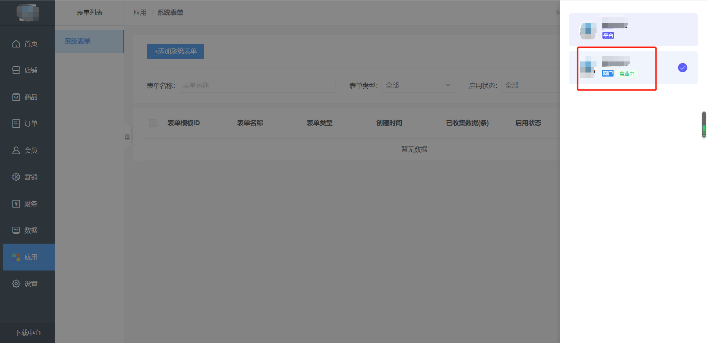Open the 启用状态 dropdown
Screen dimensions: 707x343
[530, 85]
